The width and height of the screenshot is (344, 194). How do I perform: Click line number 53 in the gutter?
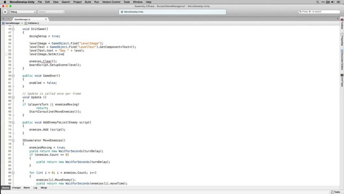point(10,54)
